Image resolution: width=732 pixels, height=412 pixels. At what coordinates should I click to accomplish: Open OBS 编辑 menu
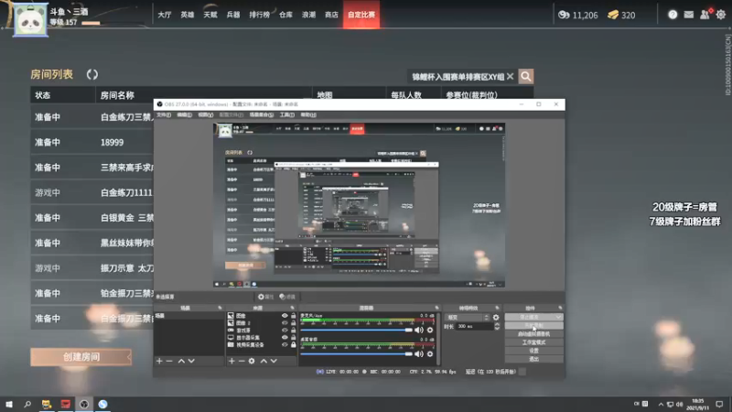point(185,115)
